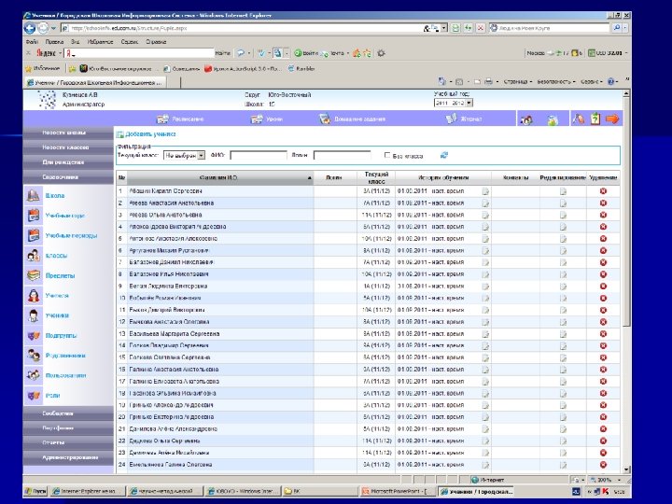Screen dimensions: 672x504
Task: Click the refresh filter icon
Action: 444,155
